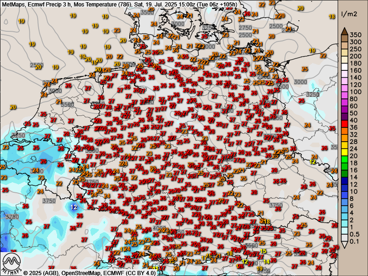Click the ECMWF credit in the footer
The image size is (368, 276).
[114, 272]
